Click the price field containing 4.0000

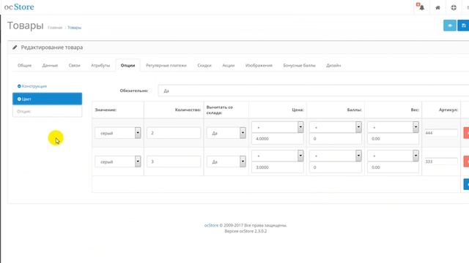tap(278, 139)
